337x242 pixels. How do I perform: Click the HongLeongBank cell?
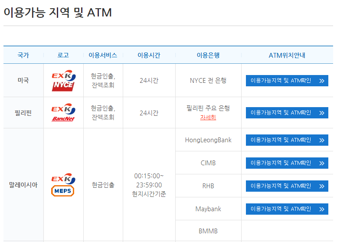pyautogui.click(x=208, y=140)
